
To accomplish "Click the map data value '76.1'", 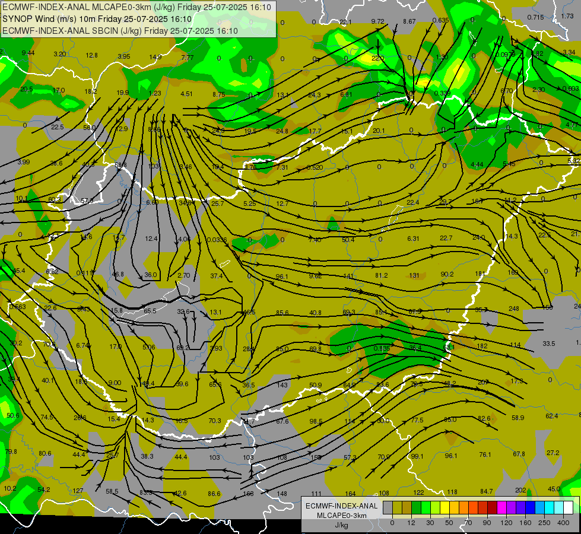I will (x=485, y=454).
